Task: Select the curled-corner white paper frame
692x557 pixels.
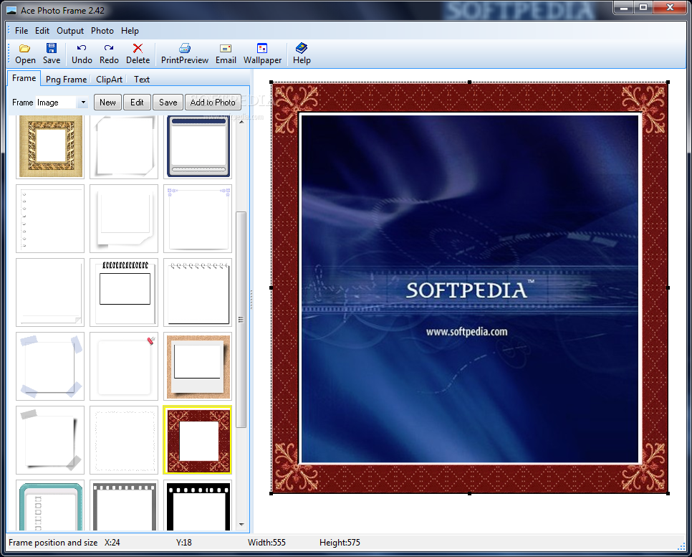Action: (x=124, y=146)
